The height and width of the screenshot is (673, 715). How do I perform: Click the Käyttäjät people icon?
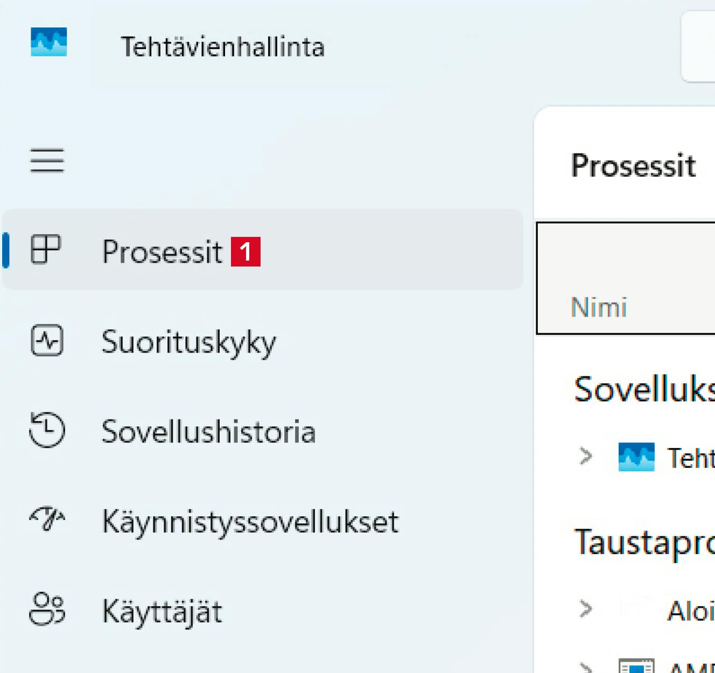click(47, 609)
